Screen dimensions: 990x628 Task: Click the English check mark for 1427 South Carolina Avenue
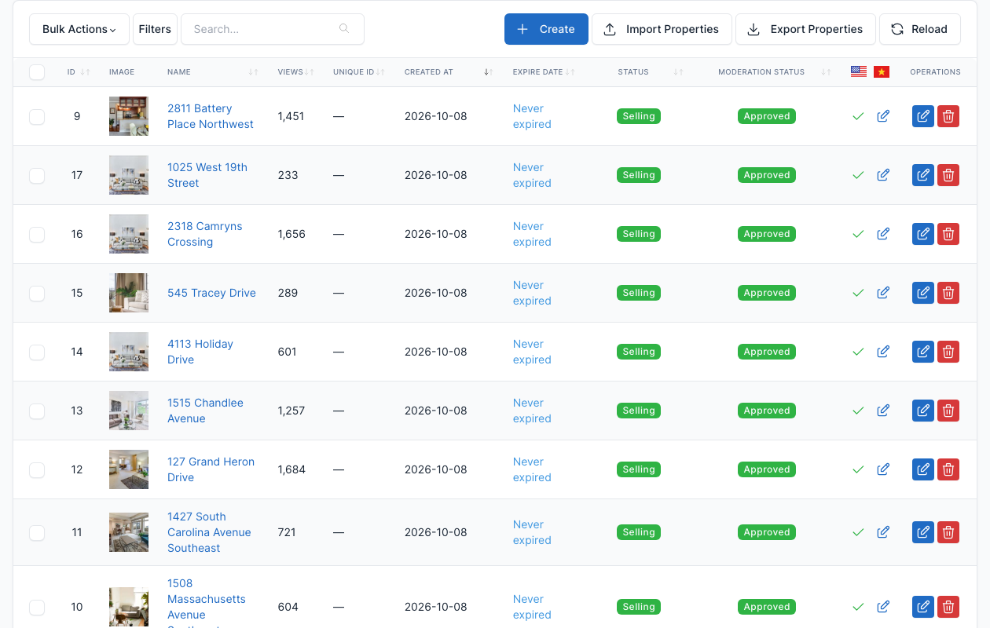(858, 532)
